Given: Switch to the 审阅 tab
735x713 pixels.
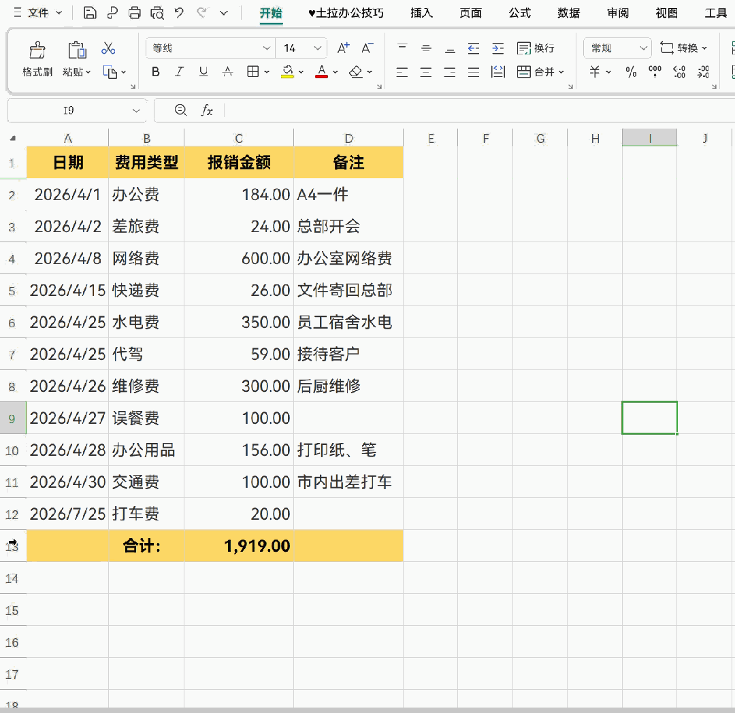Looking at the screenshot, I should point(618,13).
